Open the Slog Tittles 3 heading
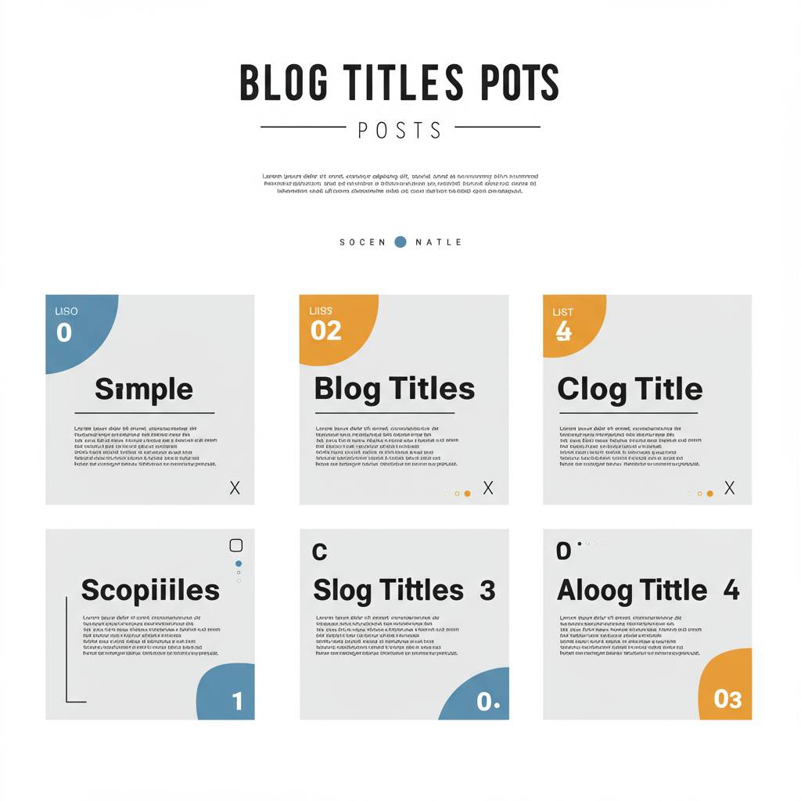The width and height of the screenshot is (801, 801). click(404, 591)
